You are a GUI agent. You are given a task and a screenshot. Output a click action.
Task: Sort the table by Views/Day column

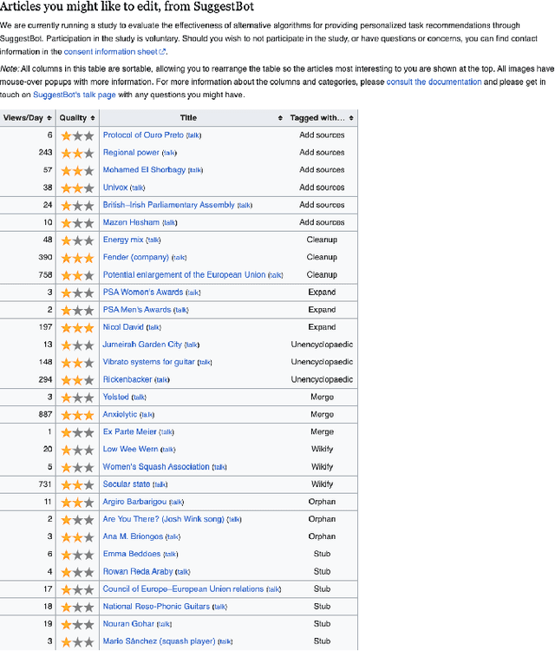click(x=28, y=118)
